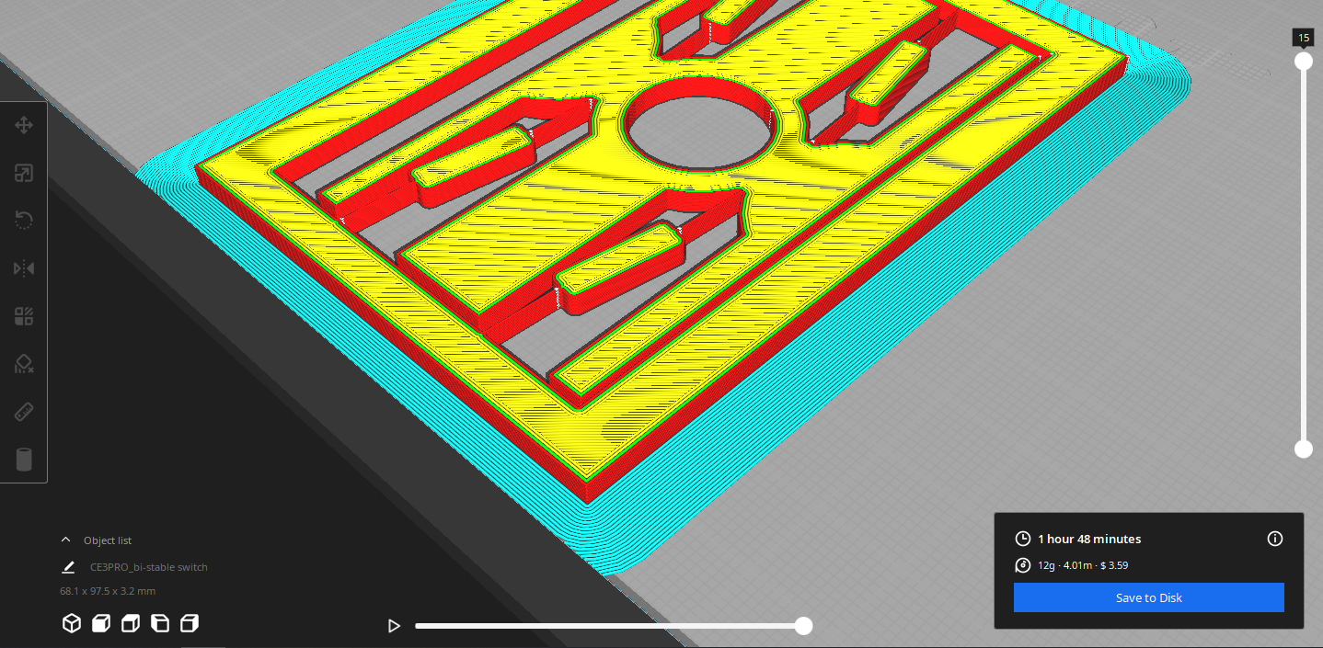Click the Object list label

coord(108,540)
